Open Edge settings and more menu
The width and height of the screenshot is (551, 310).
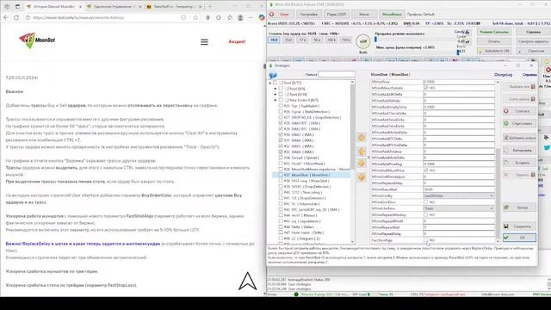point(251,17)
